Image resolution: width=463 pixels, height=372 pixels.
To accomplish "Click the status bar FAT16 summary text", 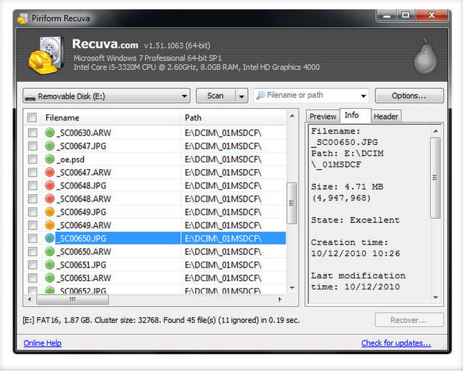I will [x=161, y=320].
